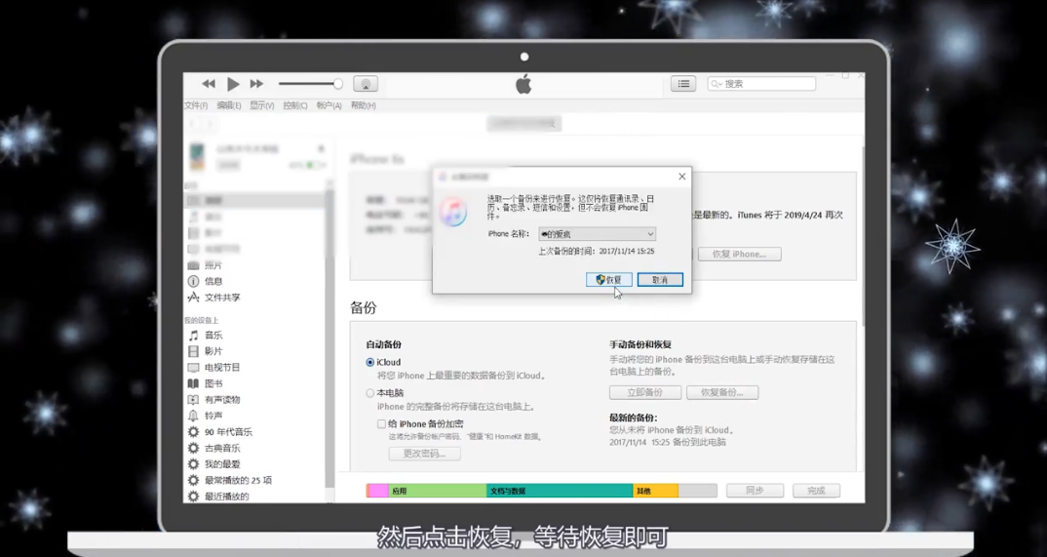Open the AirPlay output button

366,84
